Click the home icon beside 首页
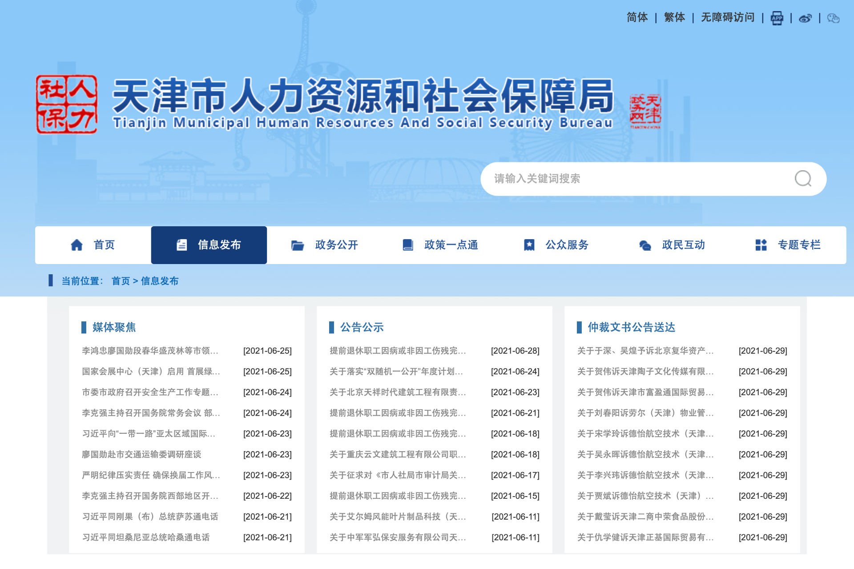The width and height of the screenshot is (854, 569). (x=77, y=245)
